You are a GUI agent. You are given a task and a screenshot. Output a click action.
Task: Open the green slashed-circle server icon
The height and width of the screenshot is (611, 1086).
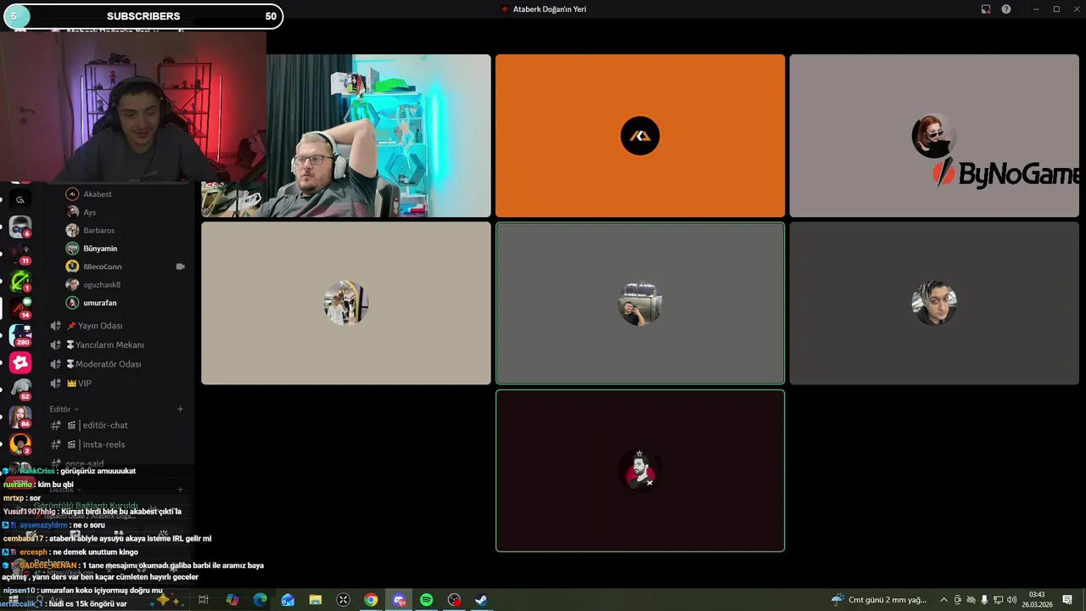pos(20,281)
